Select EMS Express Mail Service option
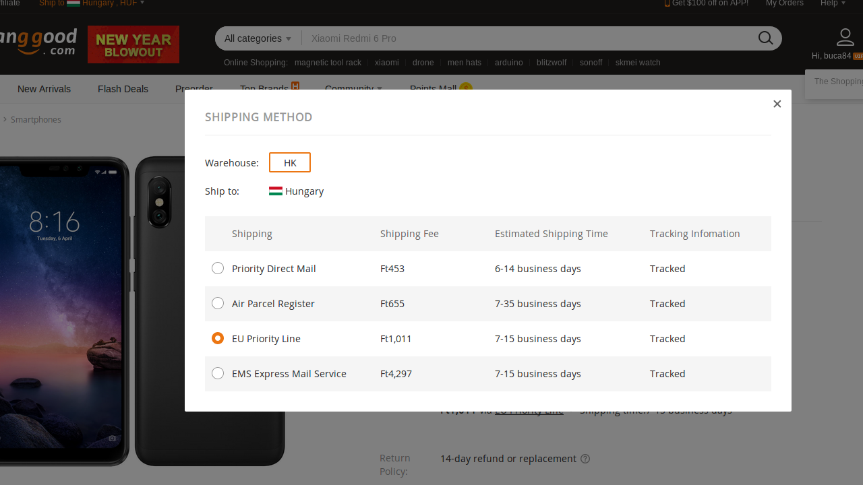Image resolution: width=863 pixels, height=485 pixels. [218, 373]
